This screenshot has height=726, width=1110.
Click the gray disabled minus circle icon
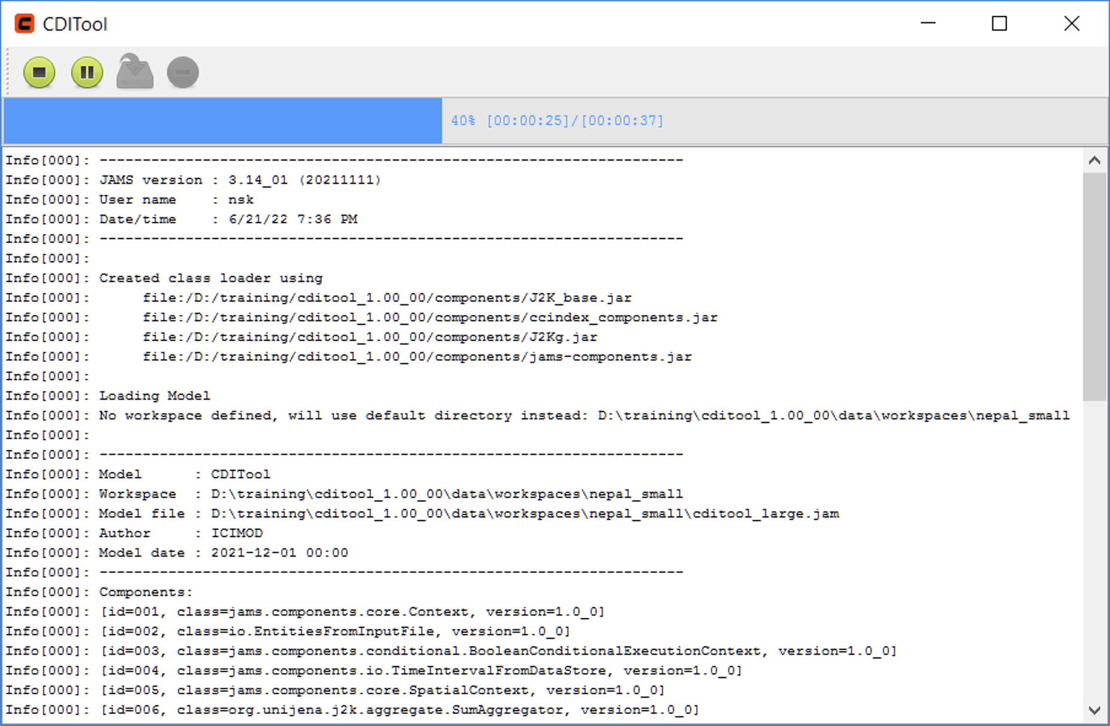click(182, 72)
